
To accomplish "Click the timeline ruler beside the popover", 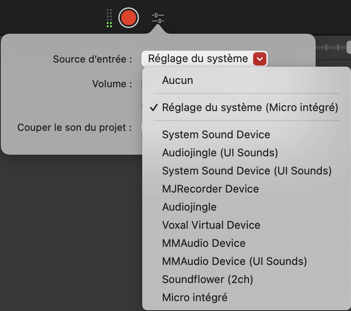I will pos(333,47).
